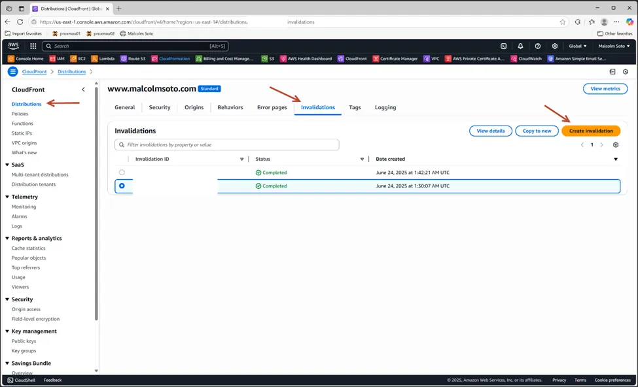This screenshot has height=387, width=638.
Task: Open the CloudWatch favorite shortcut
Action: click(525, 58)
